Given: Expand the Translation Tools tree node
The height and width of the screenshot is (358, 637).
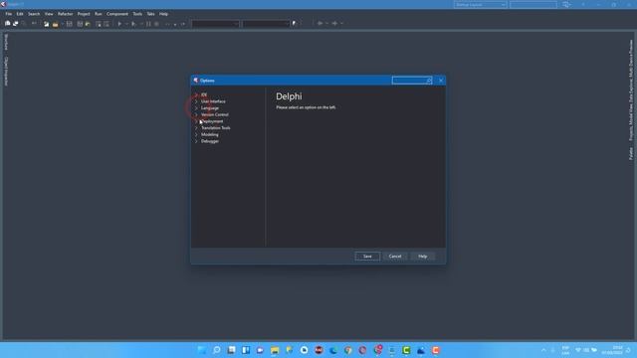Looking at the screenshot, I should tap(196, 128).
